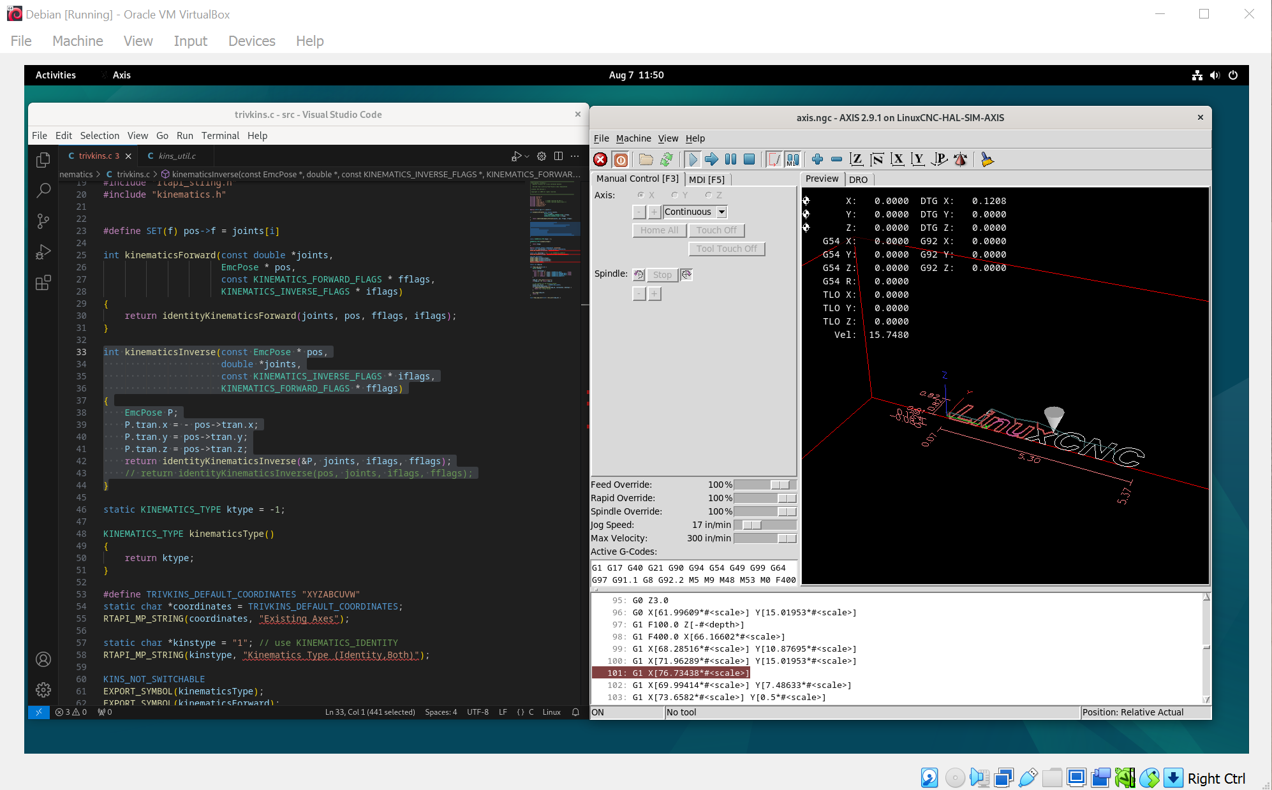
Task: Open VS Code Search sidebar icon
Action: (x=43, y=190)
